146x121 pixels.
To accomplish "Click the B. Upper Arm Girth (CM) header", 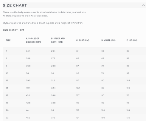I will click(58, 40).
